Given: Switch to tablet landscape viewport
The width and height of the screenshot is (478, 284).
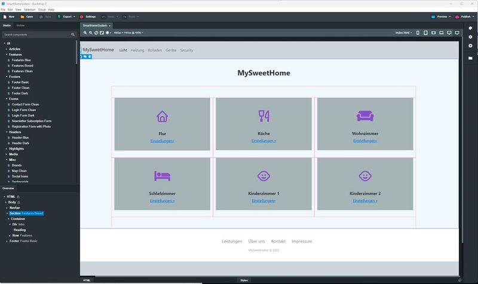Looking at the screenshot, I should tap(434, 33).
